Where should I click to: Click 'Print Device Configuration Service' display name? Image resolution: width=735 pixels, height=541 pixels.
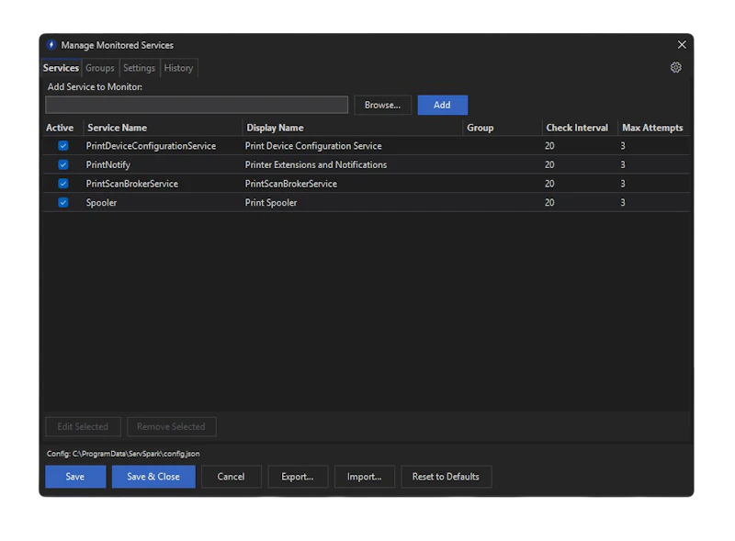pyautogui.click(x=313, y=146)
